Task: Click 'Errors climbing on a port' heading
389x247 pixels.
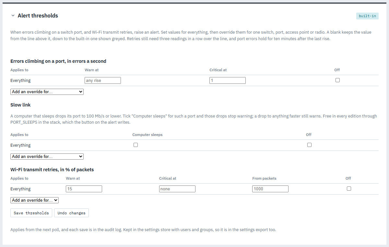Action: pos(58,61)
